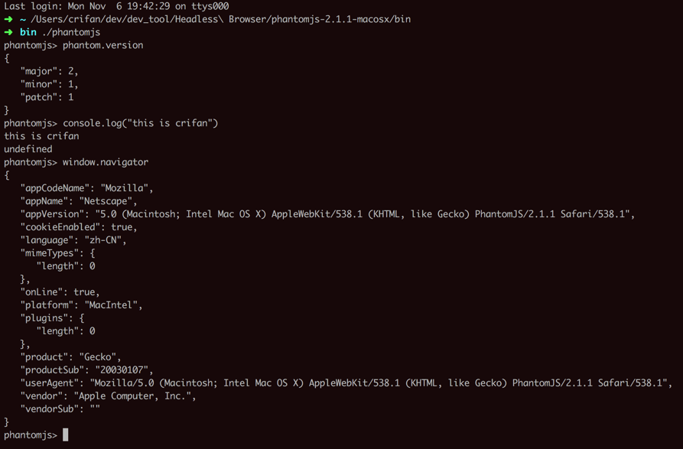The width and height of the screenshot is (683, 449).
Task: Click the green arrow before bin ./phantomjs
Action: [8, 32]
